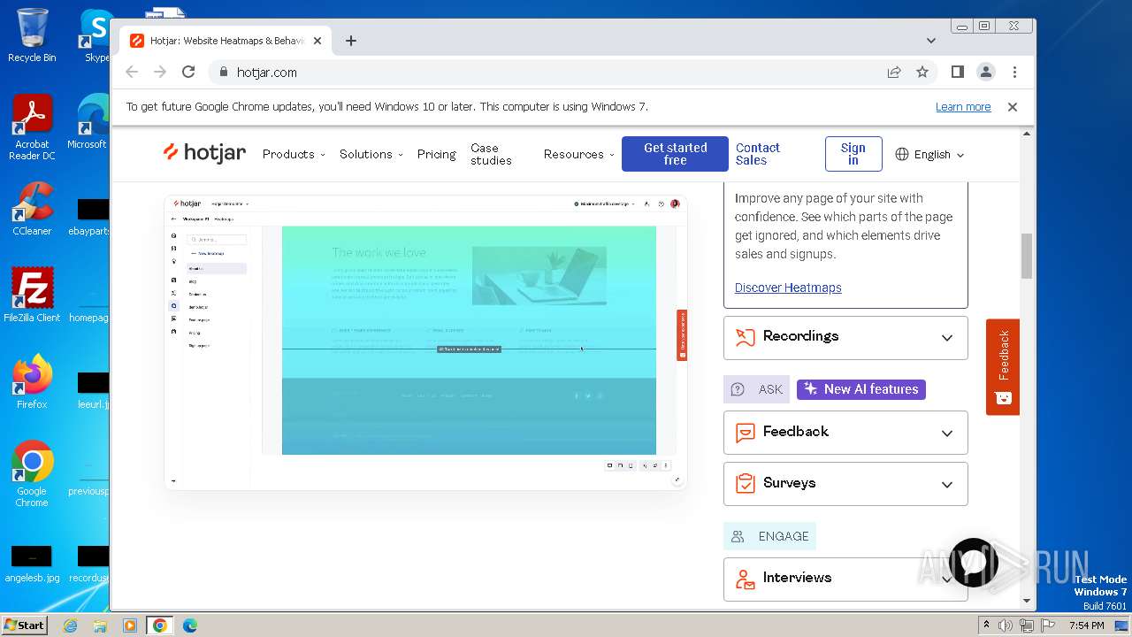The width and height of the screenshot is (1132, 637).
Task: Click the page vertical scrollbar thumb
Action: pyautogui.click(x=1027, y=257)
